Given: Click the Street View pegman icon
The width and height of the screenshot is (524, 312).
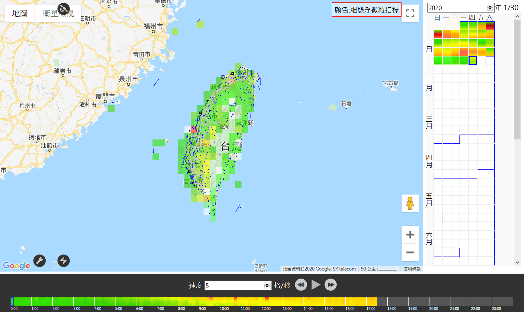Looking at the screenshot, I should tap(410, 203).
